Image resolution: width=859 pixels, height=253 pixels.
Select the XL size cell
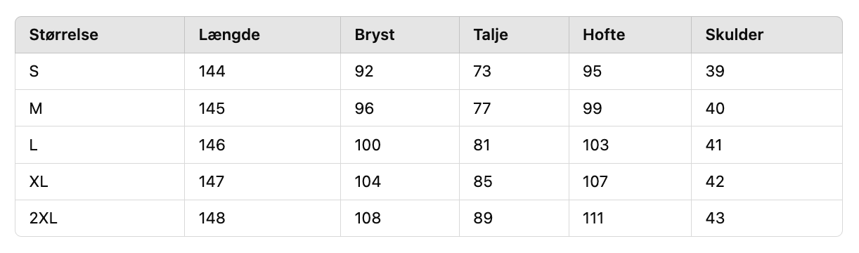(x=39, y=182)
